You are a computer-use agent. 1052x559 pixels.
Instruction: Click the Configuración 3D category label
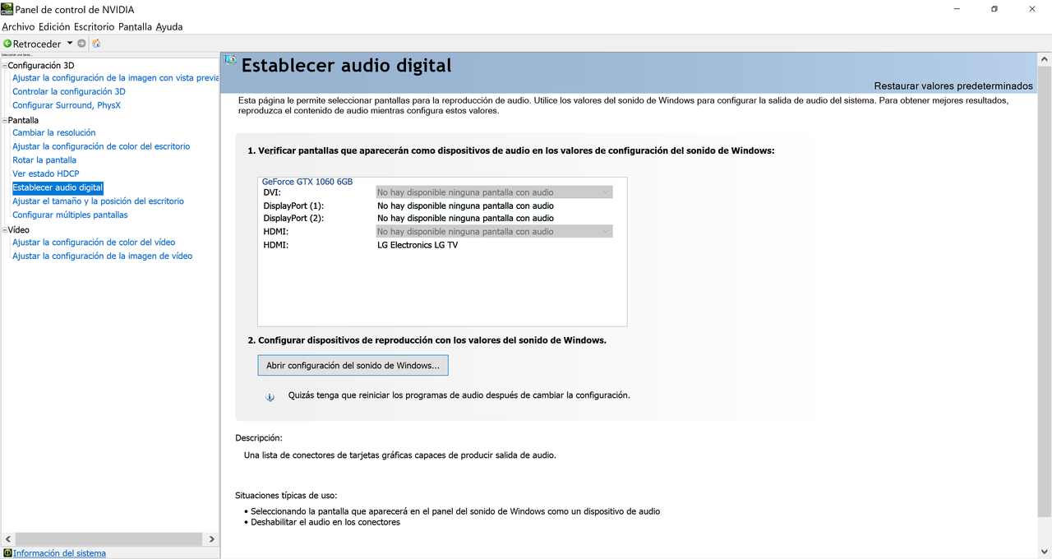(41, 65)
